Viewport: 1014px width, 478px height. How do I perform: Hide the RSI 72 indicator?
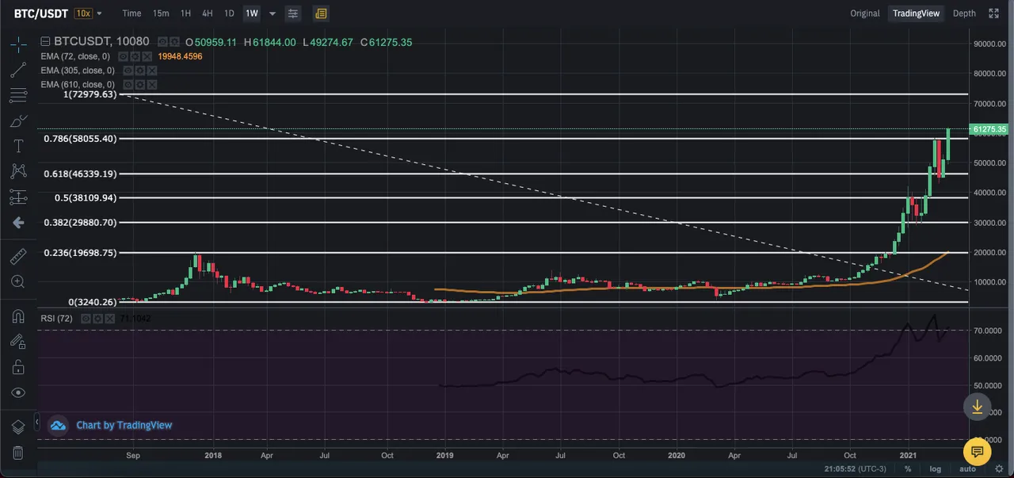86,318
